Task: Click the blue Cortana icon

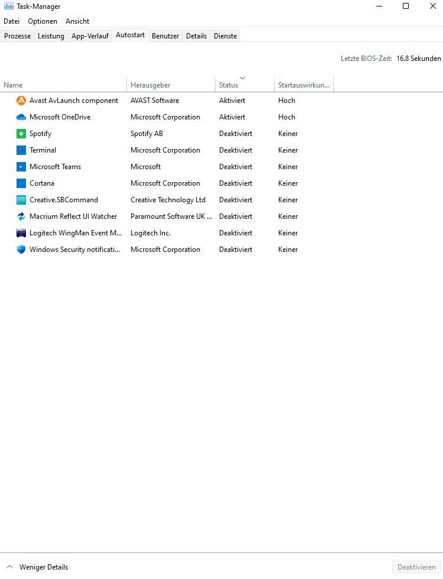Action: (21, 183)
